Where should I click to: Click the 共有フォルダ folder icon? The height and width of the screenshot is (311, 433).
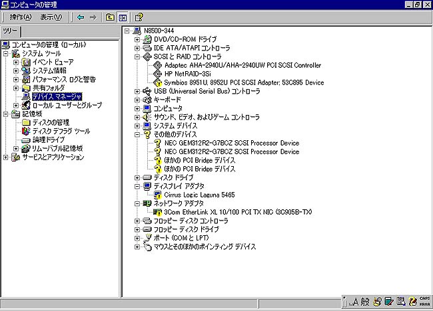coord(26,88)
